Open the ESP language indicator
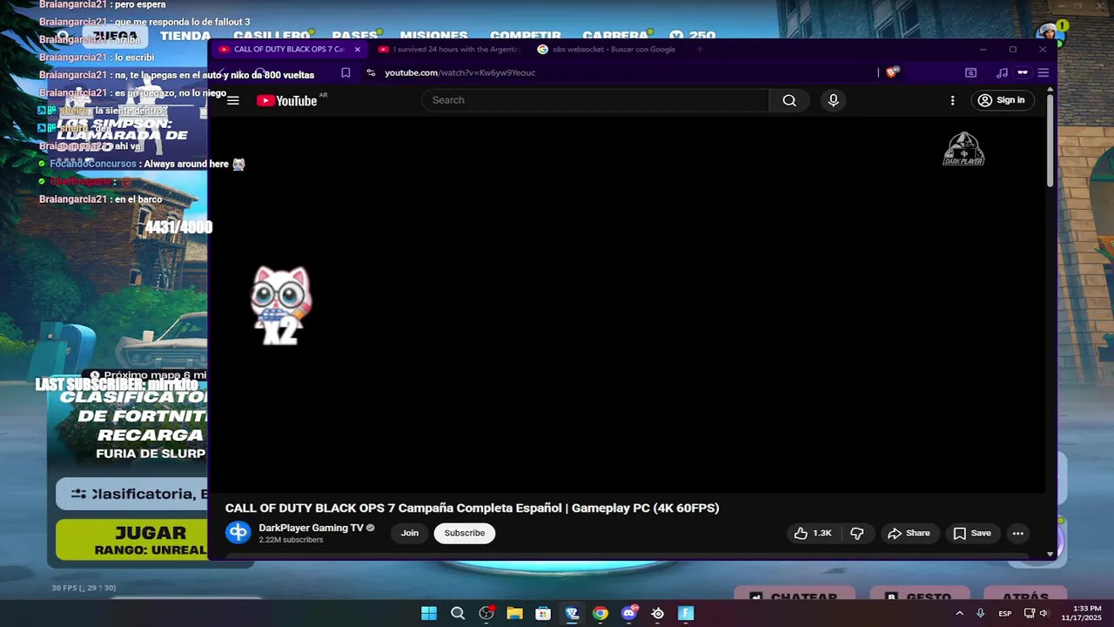Screen dimensions: 1114x627 tap(1004, 613)
